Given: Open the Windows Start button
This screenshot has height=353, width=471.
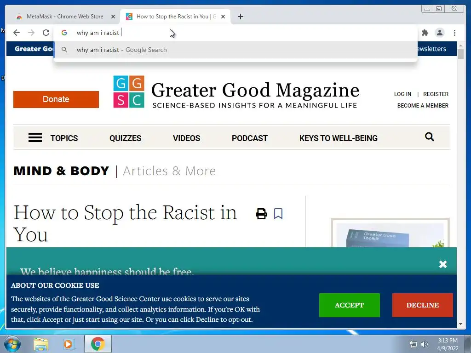Looking at the screenshot, I should pyautogui.click(x=12, y=344).
